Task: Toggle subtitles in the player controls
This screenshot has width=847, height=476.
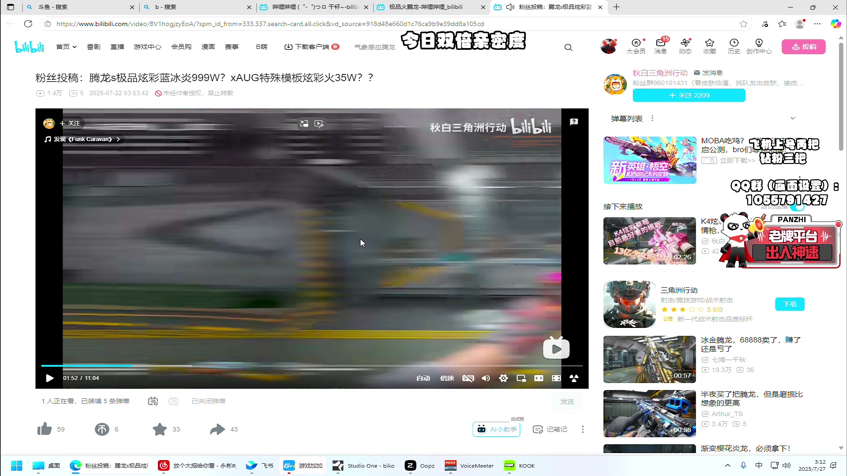Action: click(468, 378)
